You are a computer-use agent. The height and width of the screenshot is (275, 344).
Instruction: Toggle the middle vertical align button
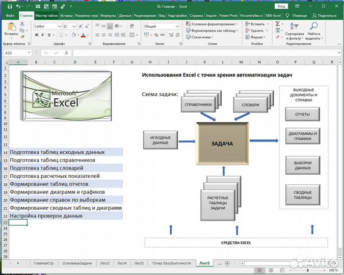coord(104,26)
